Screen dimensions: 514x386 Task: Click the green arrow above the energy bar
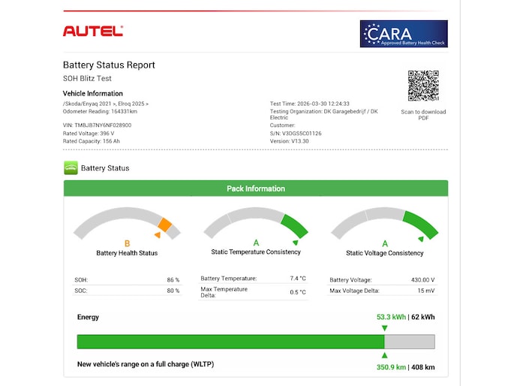pyautogui.click(x=384, y=328)
